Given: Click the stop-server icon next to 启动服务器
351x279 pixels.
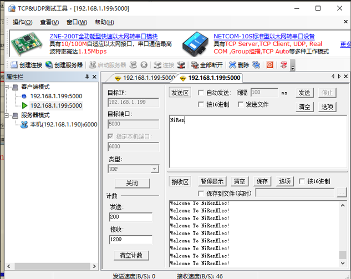Looking at the screenshot, I should [x=134, y=65].
